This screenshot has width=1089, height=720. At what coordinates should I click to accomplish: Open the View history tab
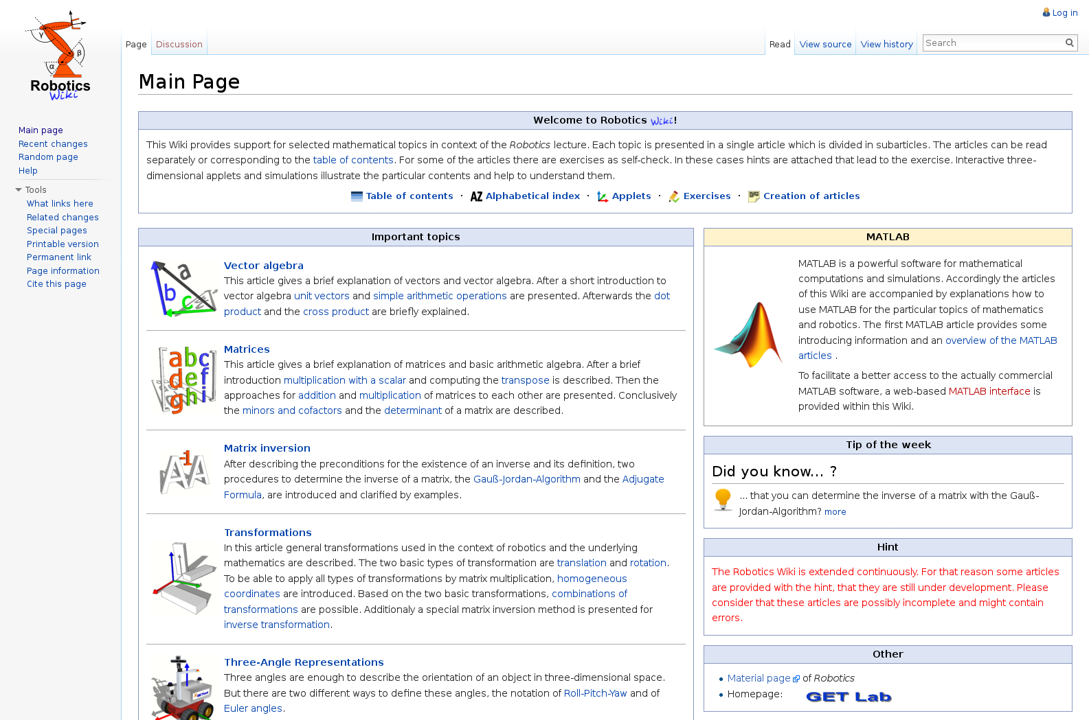point(886,45)
